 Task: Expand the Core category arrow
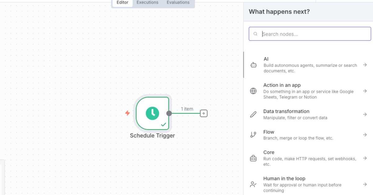[365, 158]
